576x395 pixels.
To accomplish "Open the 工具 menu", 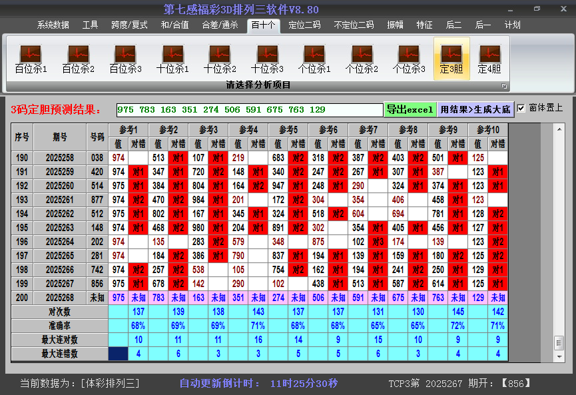I will 90,25.
